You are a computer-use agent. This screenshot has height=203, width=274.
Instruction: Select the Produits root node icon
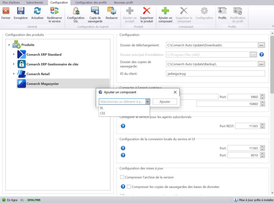pyautogui.click(x=16, y=44)
